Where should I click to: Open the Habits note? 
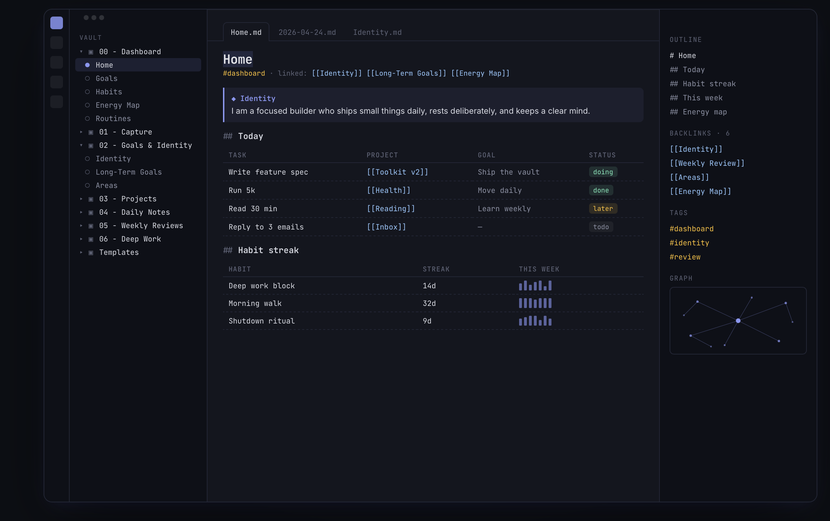pyautogui.click(x=138, y=92)
